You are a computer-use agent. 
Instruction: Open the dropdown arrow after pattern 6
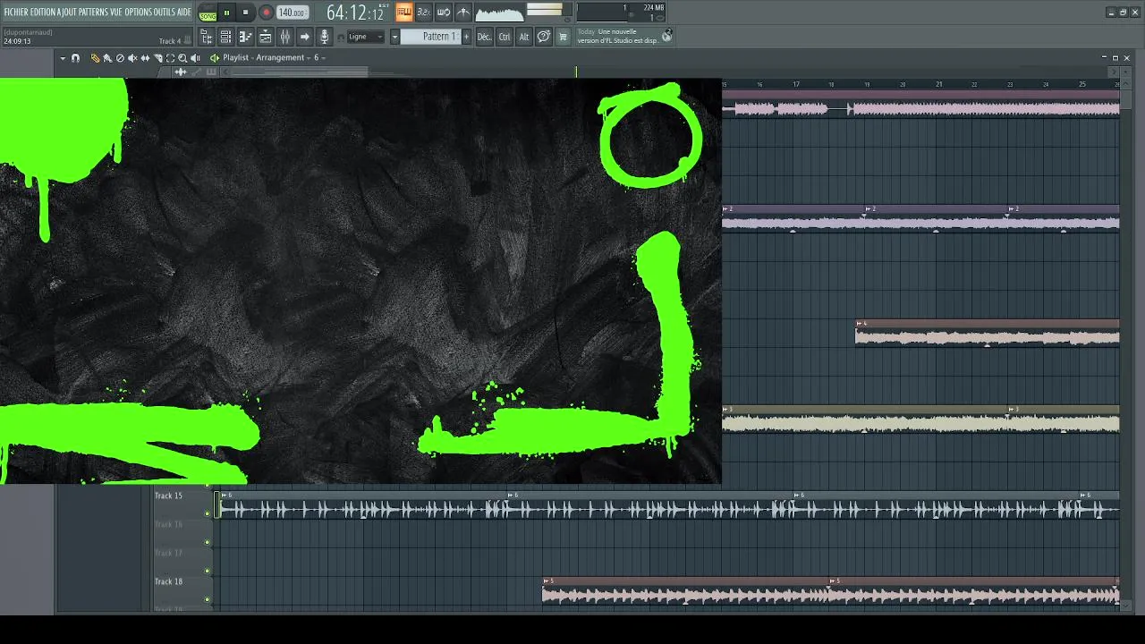323,58
